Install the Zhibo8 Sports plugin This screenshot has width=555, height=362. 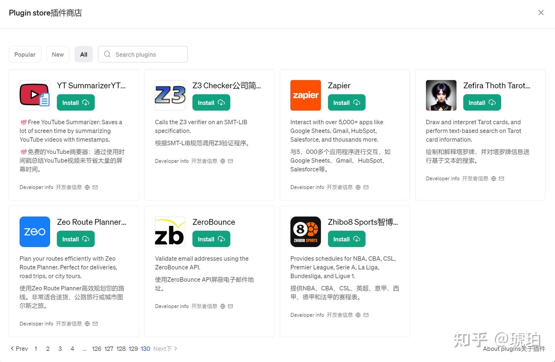[346, 239]
